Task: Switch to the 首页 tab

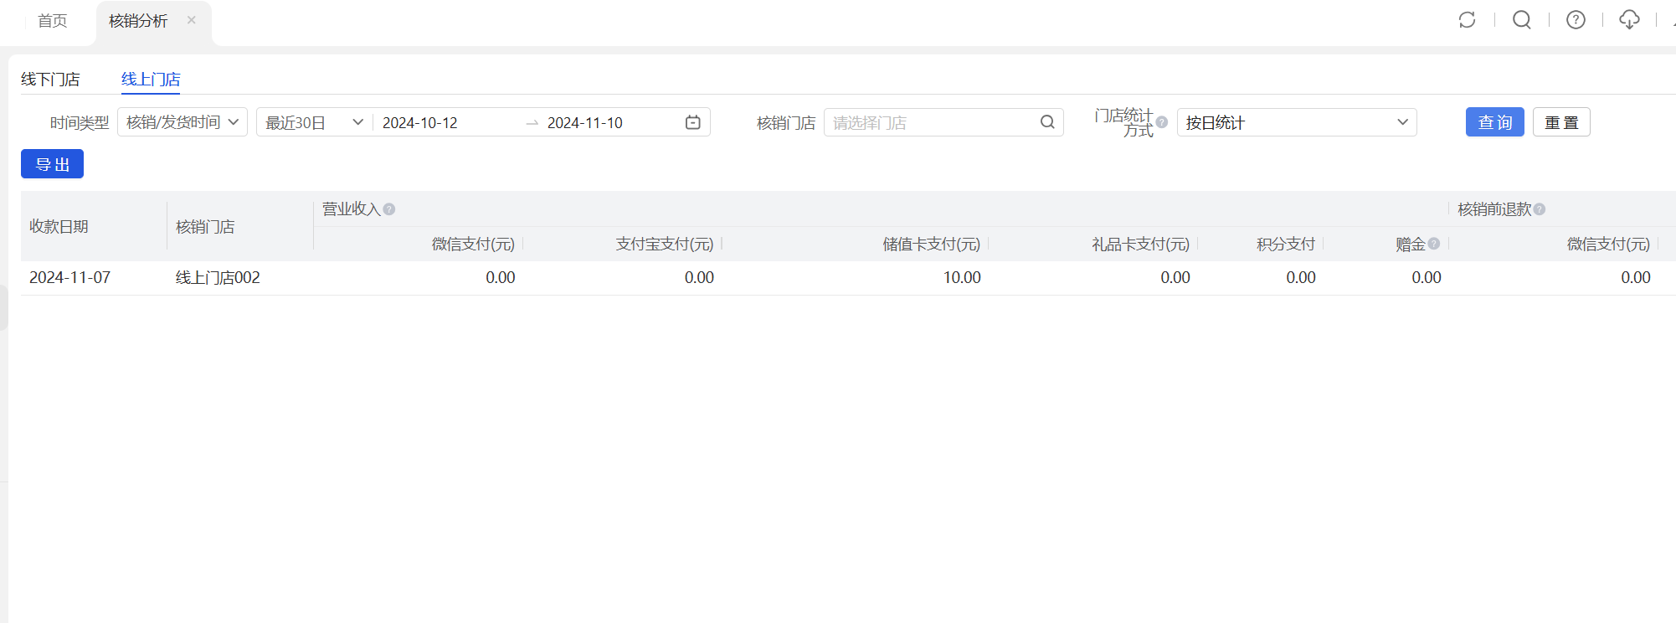Action: point(53,21)
